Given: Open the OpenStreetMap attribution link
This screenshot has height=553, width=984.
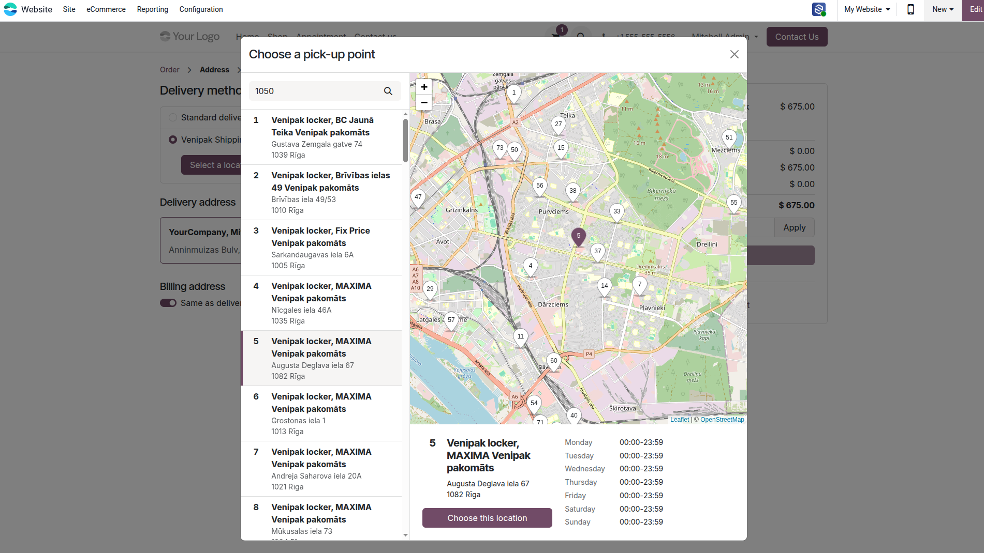Looking at the screenshot, I should 722,420.
